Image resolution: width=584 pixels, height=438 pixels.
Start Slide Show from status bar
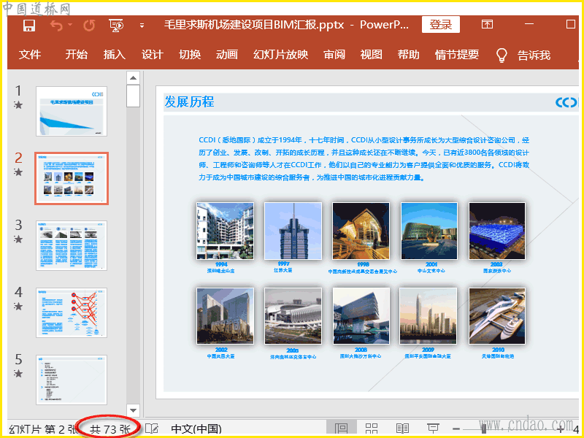(x=433, y=429)
